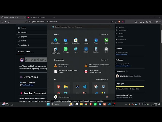Open a new browser tab

point(54,17)
